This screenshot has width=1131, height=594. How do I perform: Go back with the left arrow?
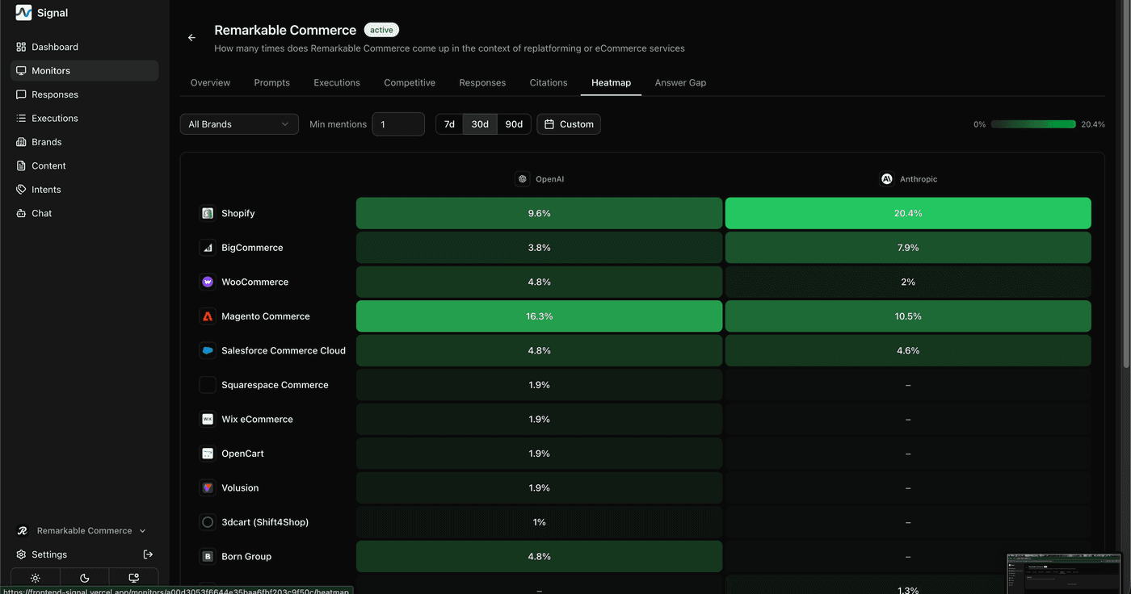tap(191, 38)
